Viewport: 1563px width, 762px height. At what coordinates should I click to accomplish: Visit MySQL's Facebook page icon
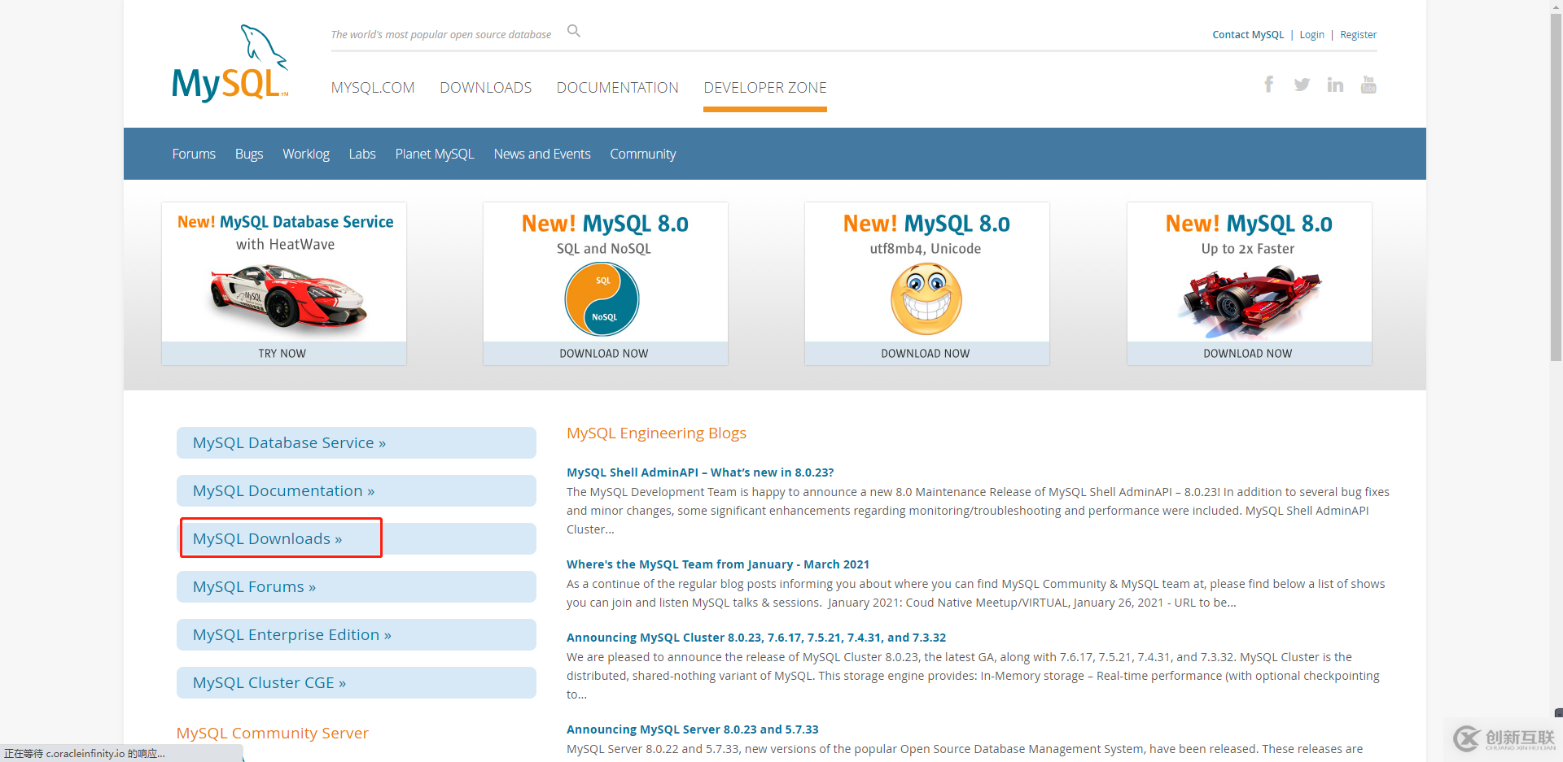pos(1268,84)
